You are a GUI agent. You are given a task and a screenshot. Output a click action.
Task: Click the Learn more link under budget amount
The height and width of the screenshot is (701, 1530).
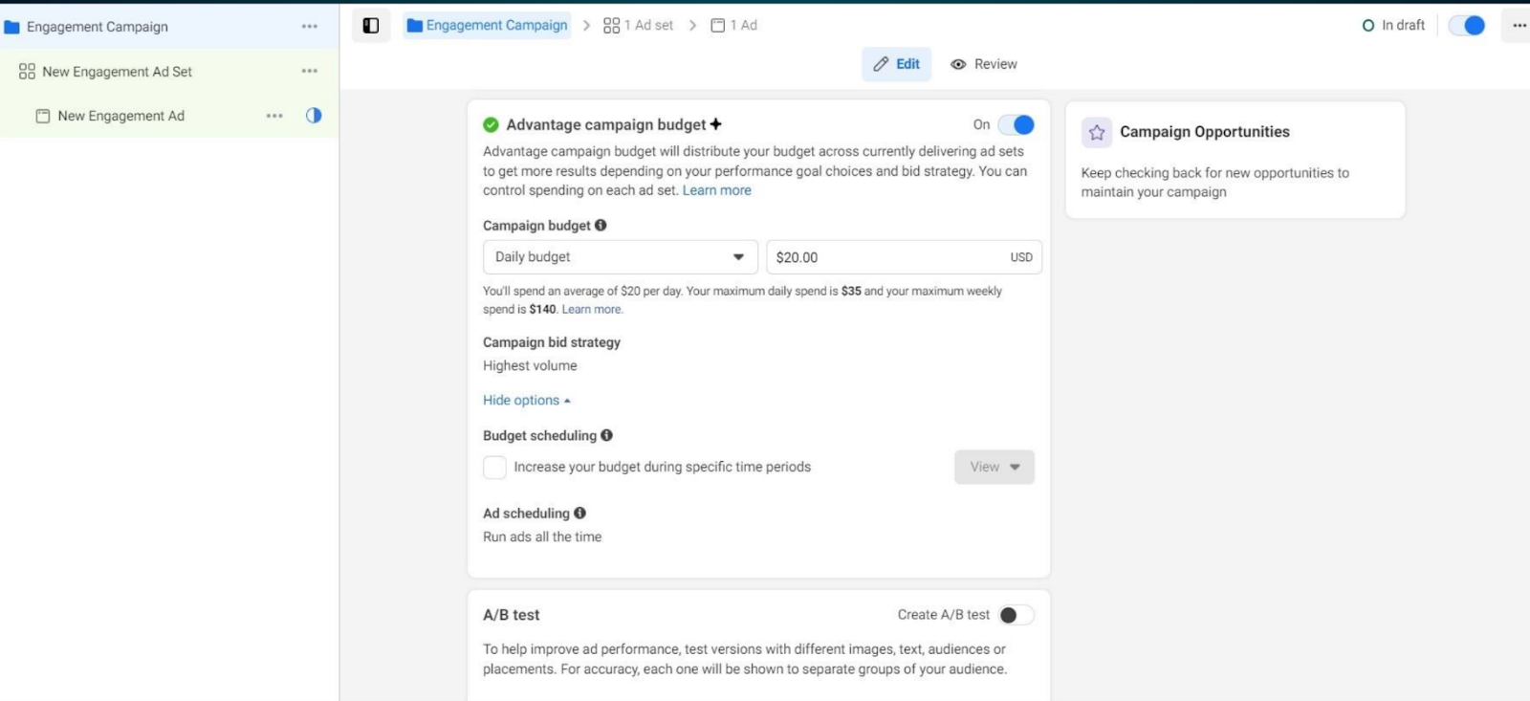tap(591, 310)
